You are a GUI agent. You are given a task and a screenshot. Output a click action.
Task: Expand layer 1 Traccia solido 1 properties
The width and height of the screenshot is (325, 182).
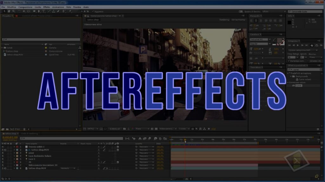click(14, 147)
